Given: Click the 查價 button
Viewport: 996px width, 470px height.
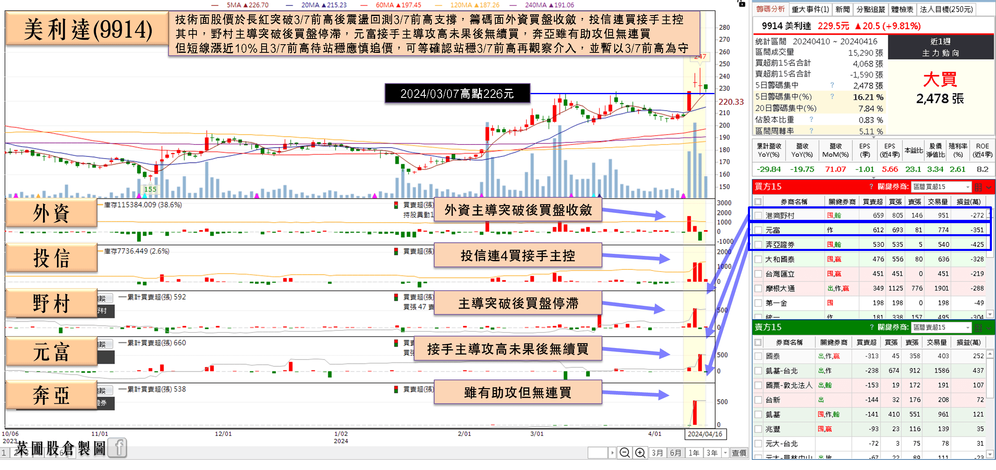Looking at the screenshot, I should [x=739, y=453].
